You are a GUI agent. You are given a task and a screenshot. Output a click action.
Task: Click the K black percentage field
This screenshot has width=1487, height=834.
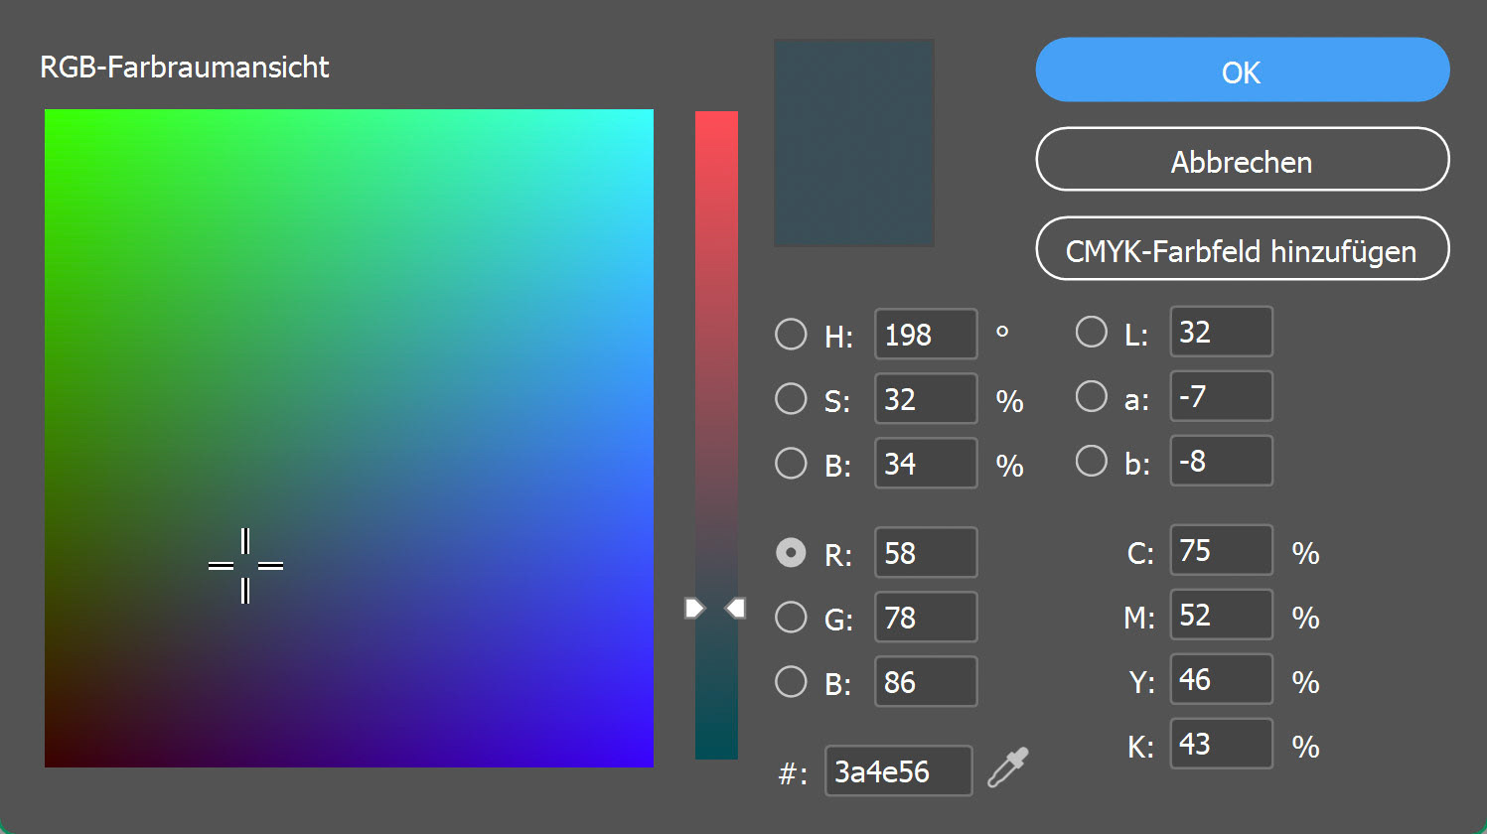1221,744
